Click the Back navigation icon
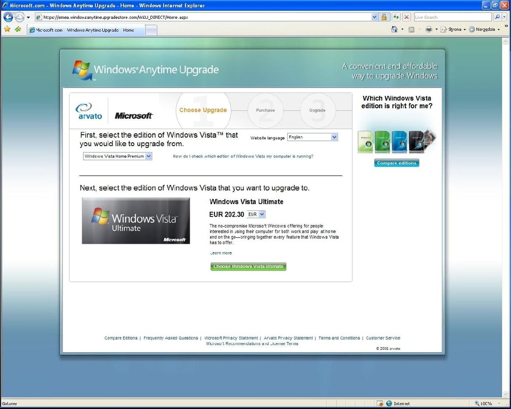Screen dimensions: 511x409 click(x=8, y=17)
